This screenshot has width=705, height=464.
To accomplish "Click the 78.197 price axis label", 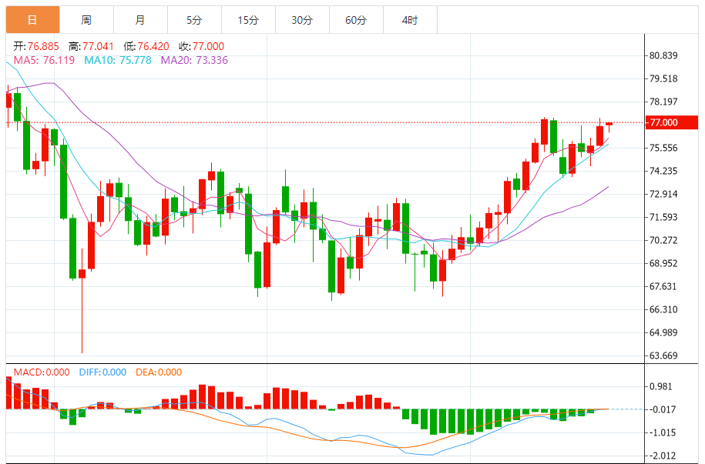I will (x=663, y=102).
